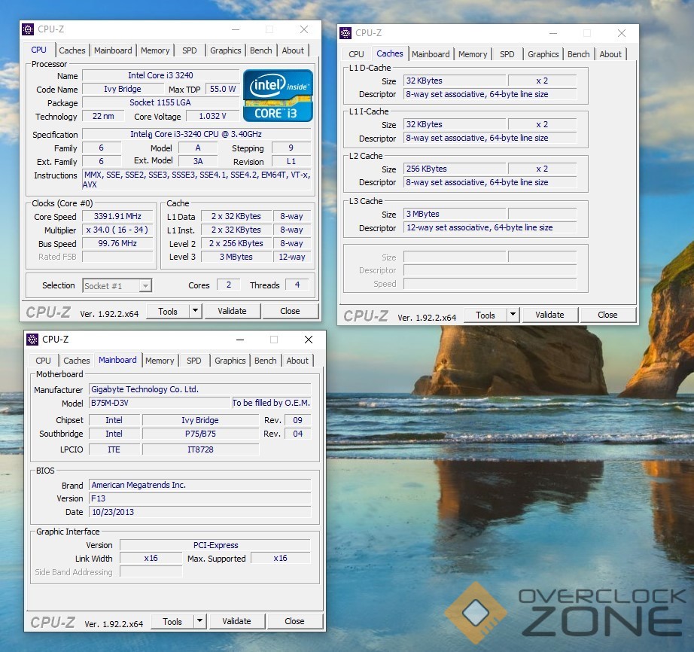Minimize the CPU-Z window showing the Caches tab
The image size is (694, 652).
(552, 33)
